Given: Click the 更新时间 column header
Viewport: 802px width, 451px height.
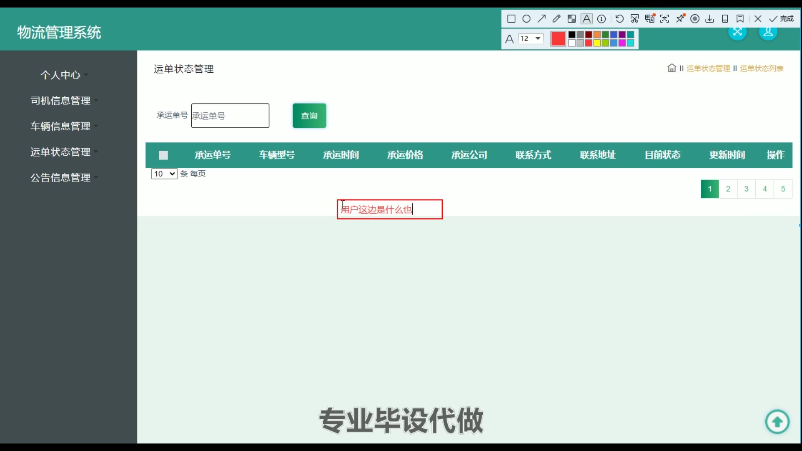Looking at the screenshot, I should pos(727,155).
